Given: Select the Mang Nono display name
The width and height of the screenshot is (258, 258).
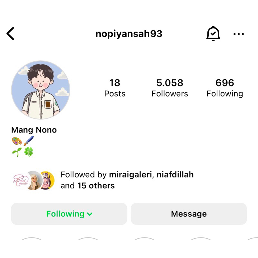Looking at the screenshot, I should click(x=34, y=130).
